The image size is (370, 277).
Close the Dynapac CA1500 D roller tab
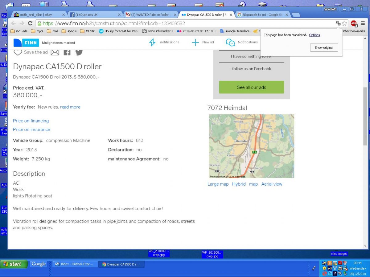coord(231,14)
